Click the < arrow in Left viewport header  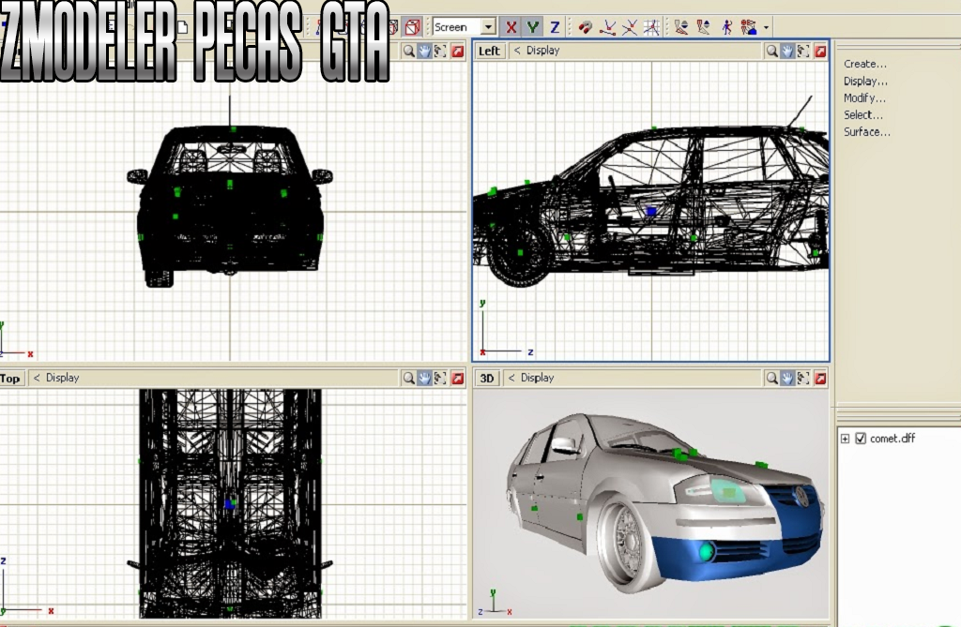(x=517, y=51)
